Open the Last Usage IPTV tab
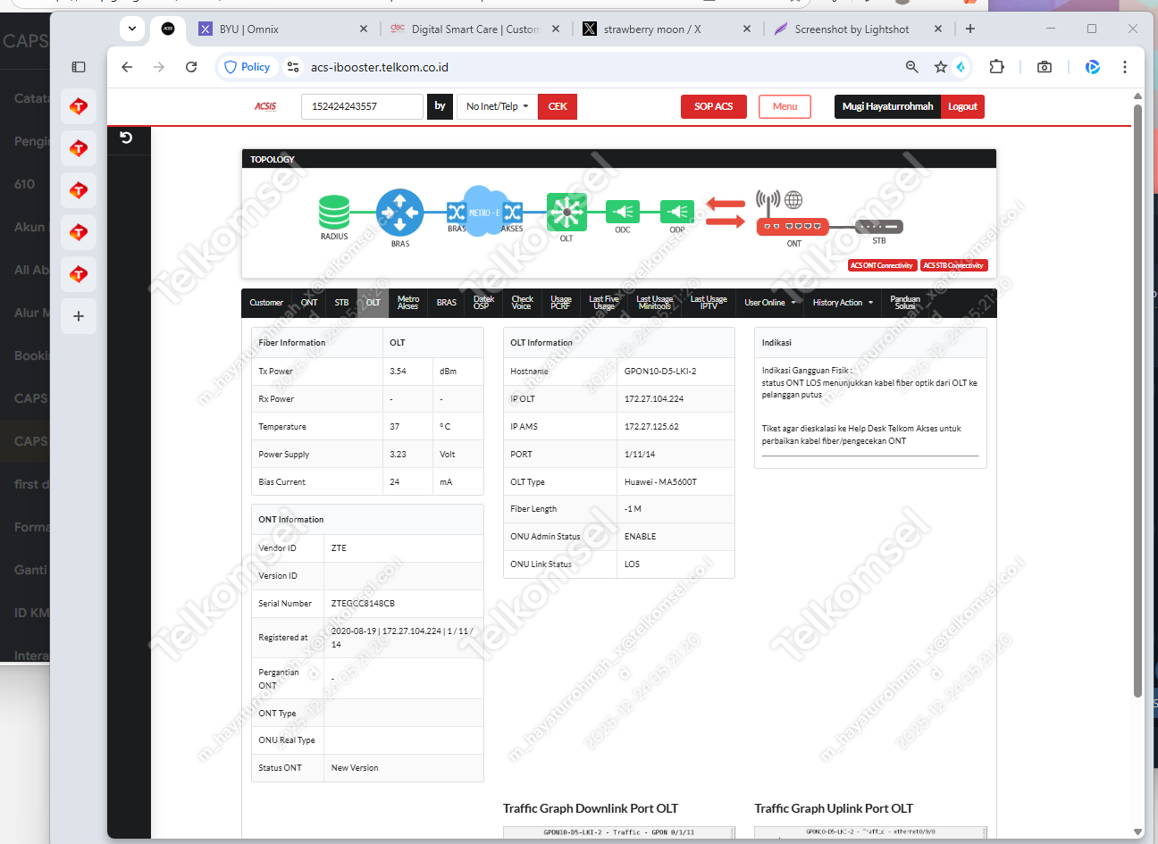This screenshot has width=1158, height=844. tap(709, 303)
